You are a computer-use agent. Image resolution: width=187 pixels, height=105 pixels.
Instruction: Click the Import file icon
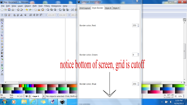click(x=18, y=10)
